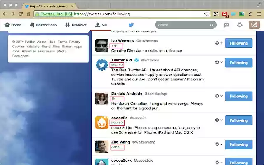Open gear dropdown beside Twitter API

219,62
